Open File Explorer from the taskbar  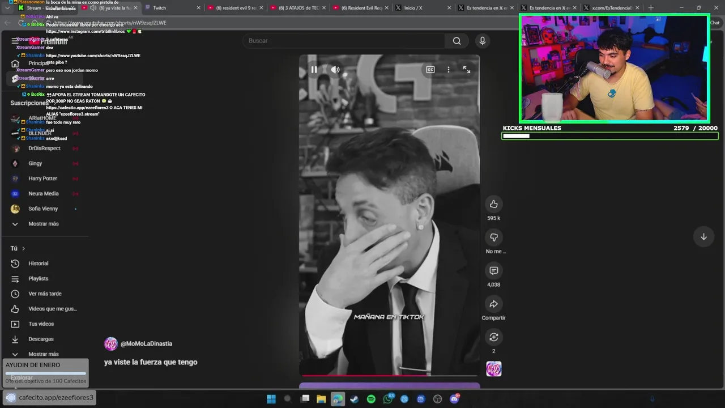pyautogui.click(x=321, y=399)
